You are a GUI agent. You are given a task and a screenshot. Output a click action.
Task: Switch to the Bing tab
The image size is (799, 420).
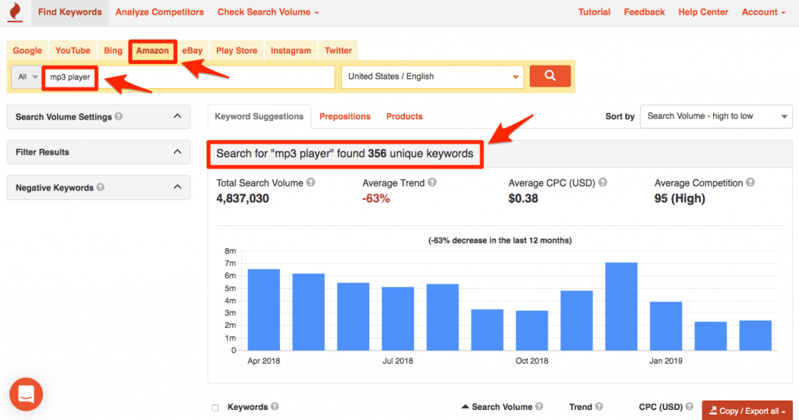(112, 51)
